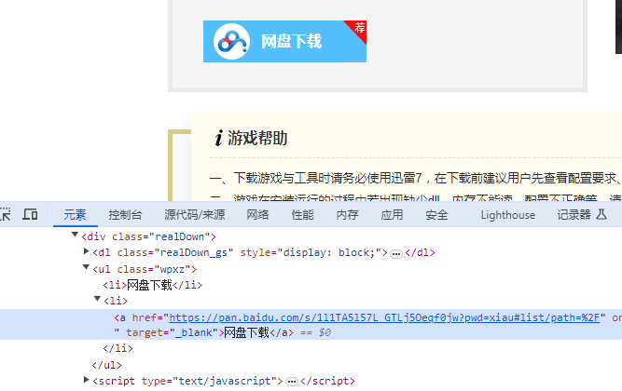
Task: Open the Lighthouse tab
Action: tap(507, 215)
